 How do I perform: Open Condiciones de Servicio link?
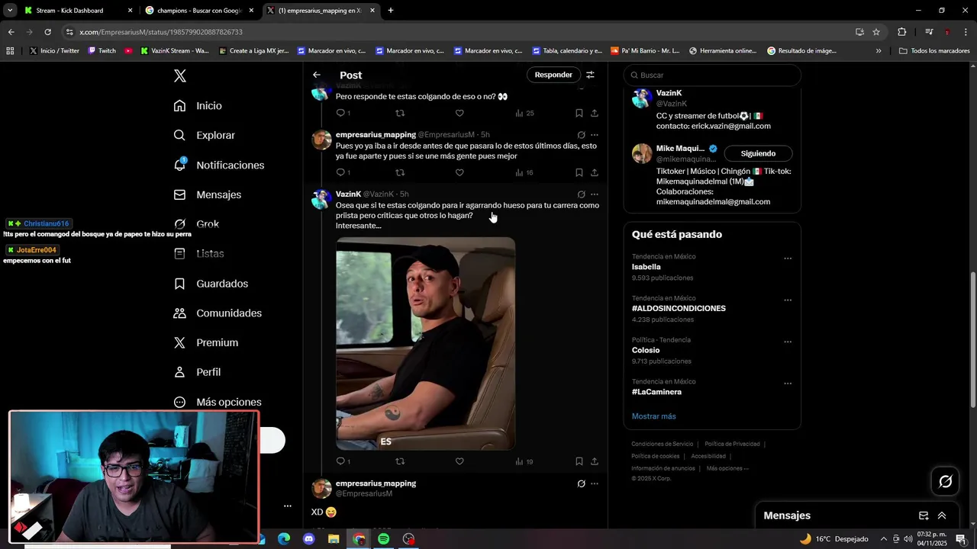point(663,444)
